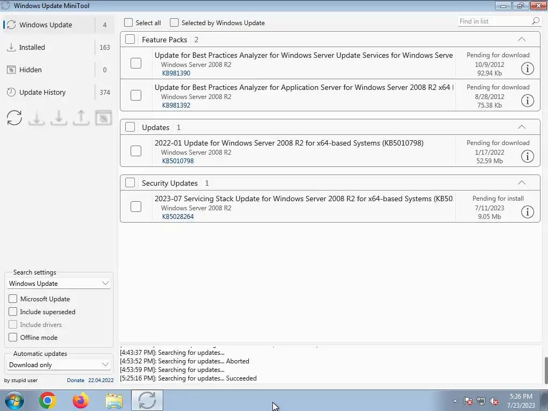The width and height of the screenshot is (548, 411).
Task: Click in the Find in list field
Action: coord(493,21)
